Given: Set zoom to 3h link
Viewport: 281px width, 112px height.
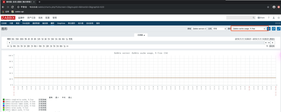Looking at the screenshot, I should tap(32, 39).
